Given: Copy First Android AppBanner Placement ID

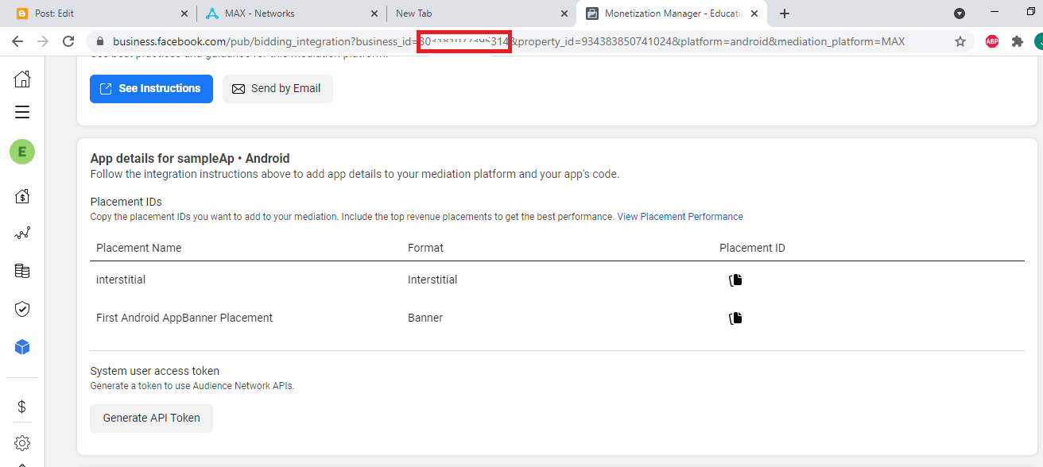Looking at the screenshot, I should point(735,318).
